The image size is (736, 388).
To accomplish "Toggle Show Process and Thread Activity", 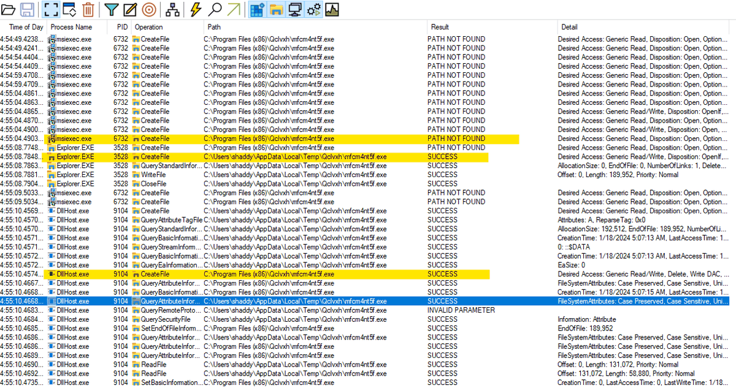I will point(313,9).
